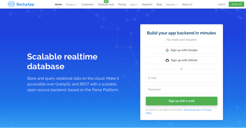Click the Back4App brand name text
The height and width of the screenshot is (128, 246).
(25, 4)
